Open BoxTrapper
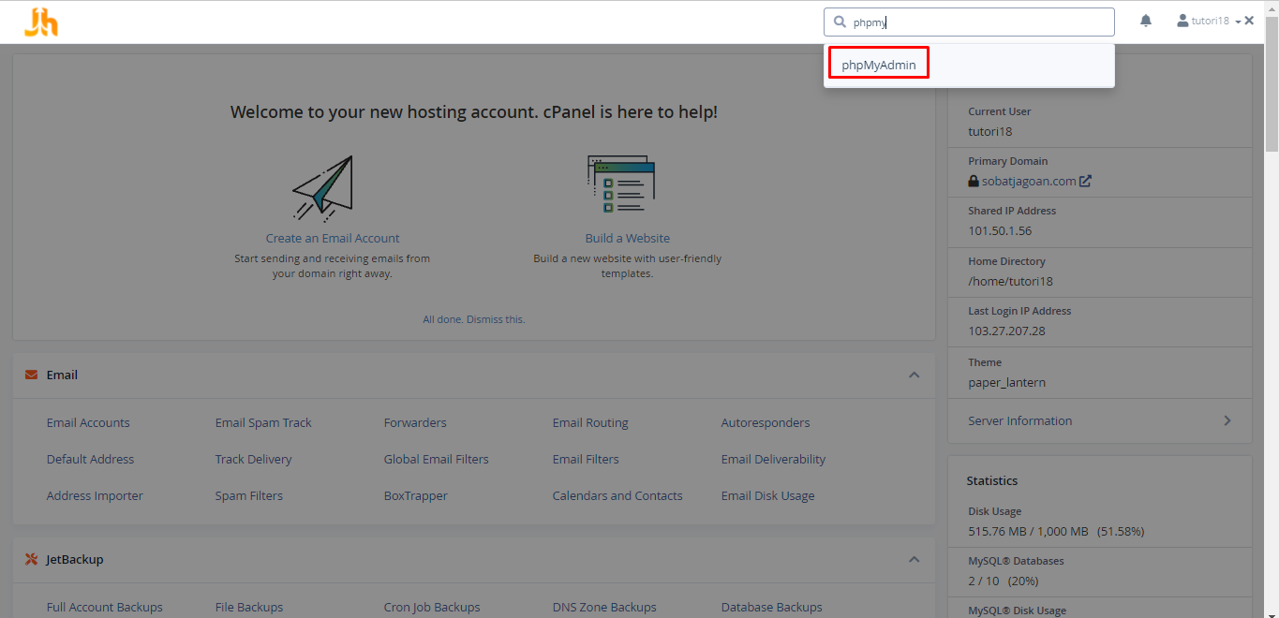Viewport: 1279px width, 618px height. (416, 495)
